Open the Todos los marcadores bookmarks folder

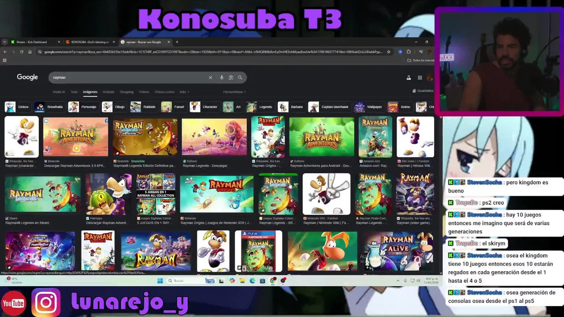click(421, 60)
